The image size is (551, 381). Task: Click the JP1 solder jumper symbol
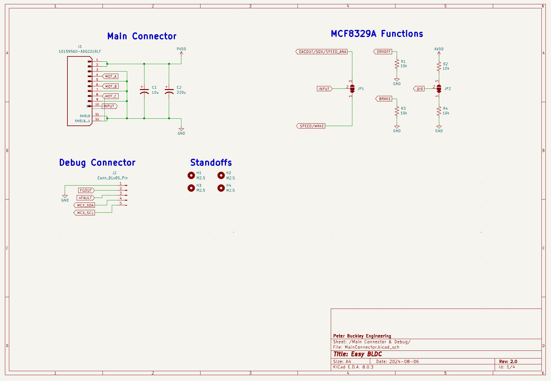(352, 89)
